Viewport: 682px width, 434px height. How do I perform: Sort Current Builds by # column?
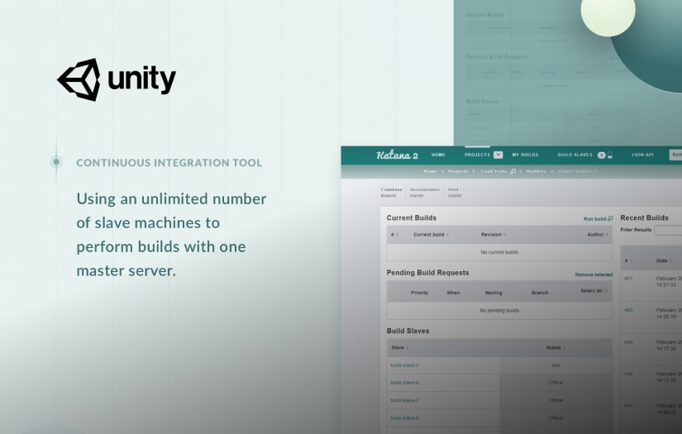pos(394,235)
